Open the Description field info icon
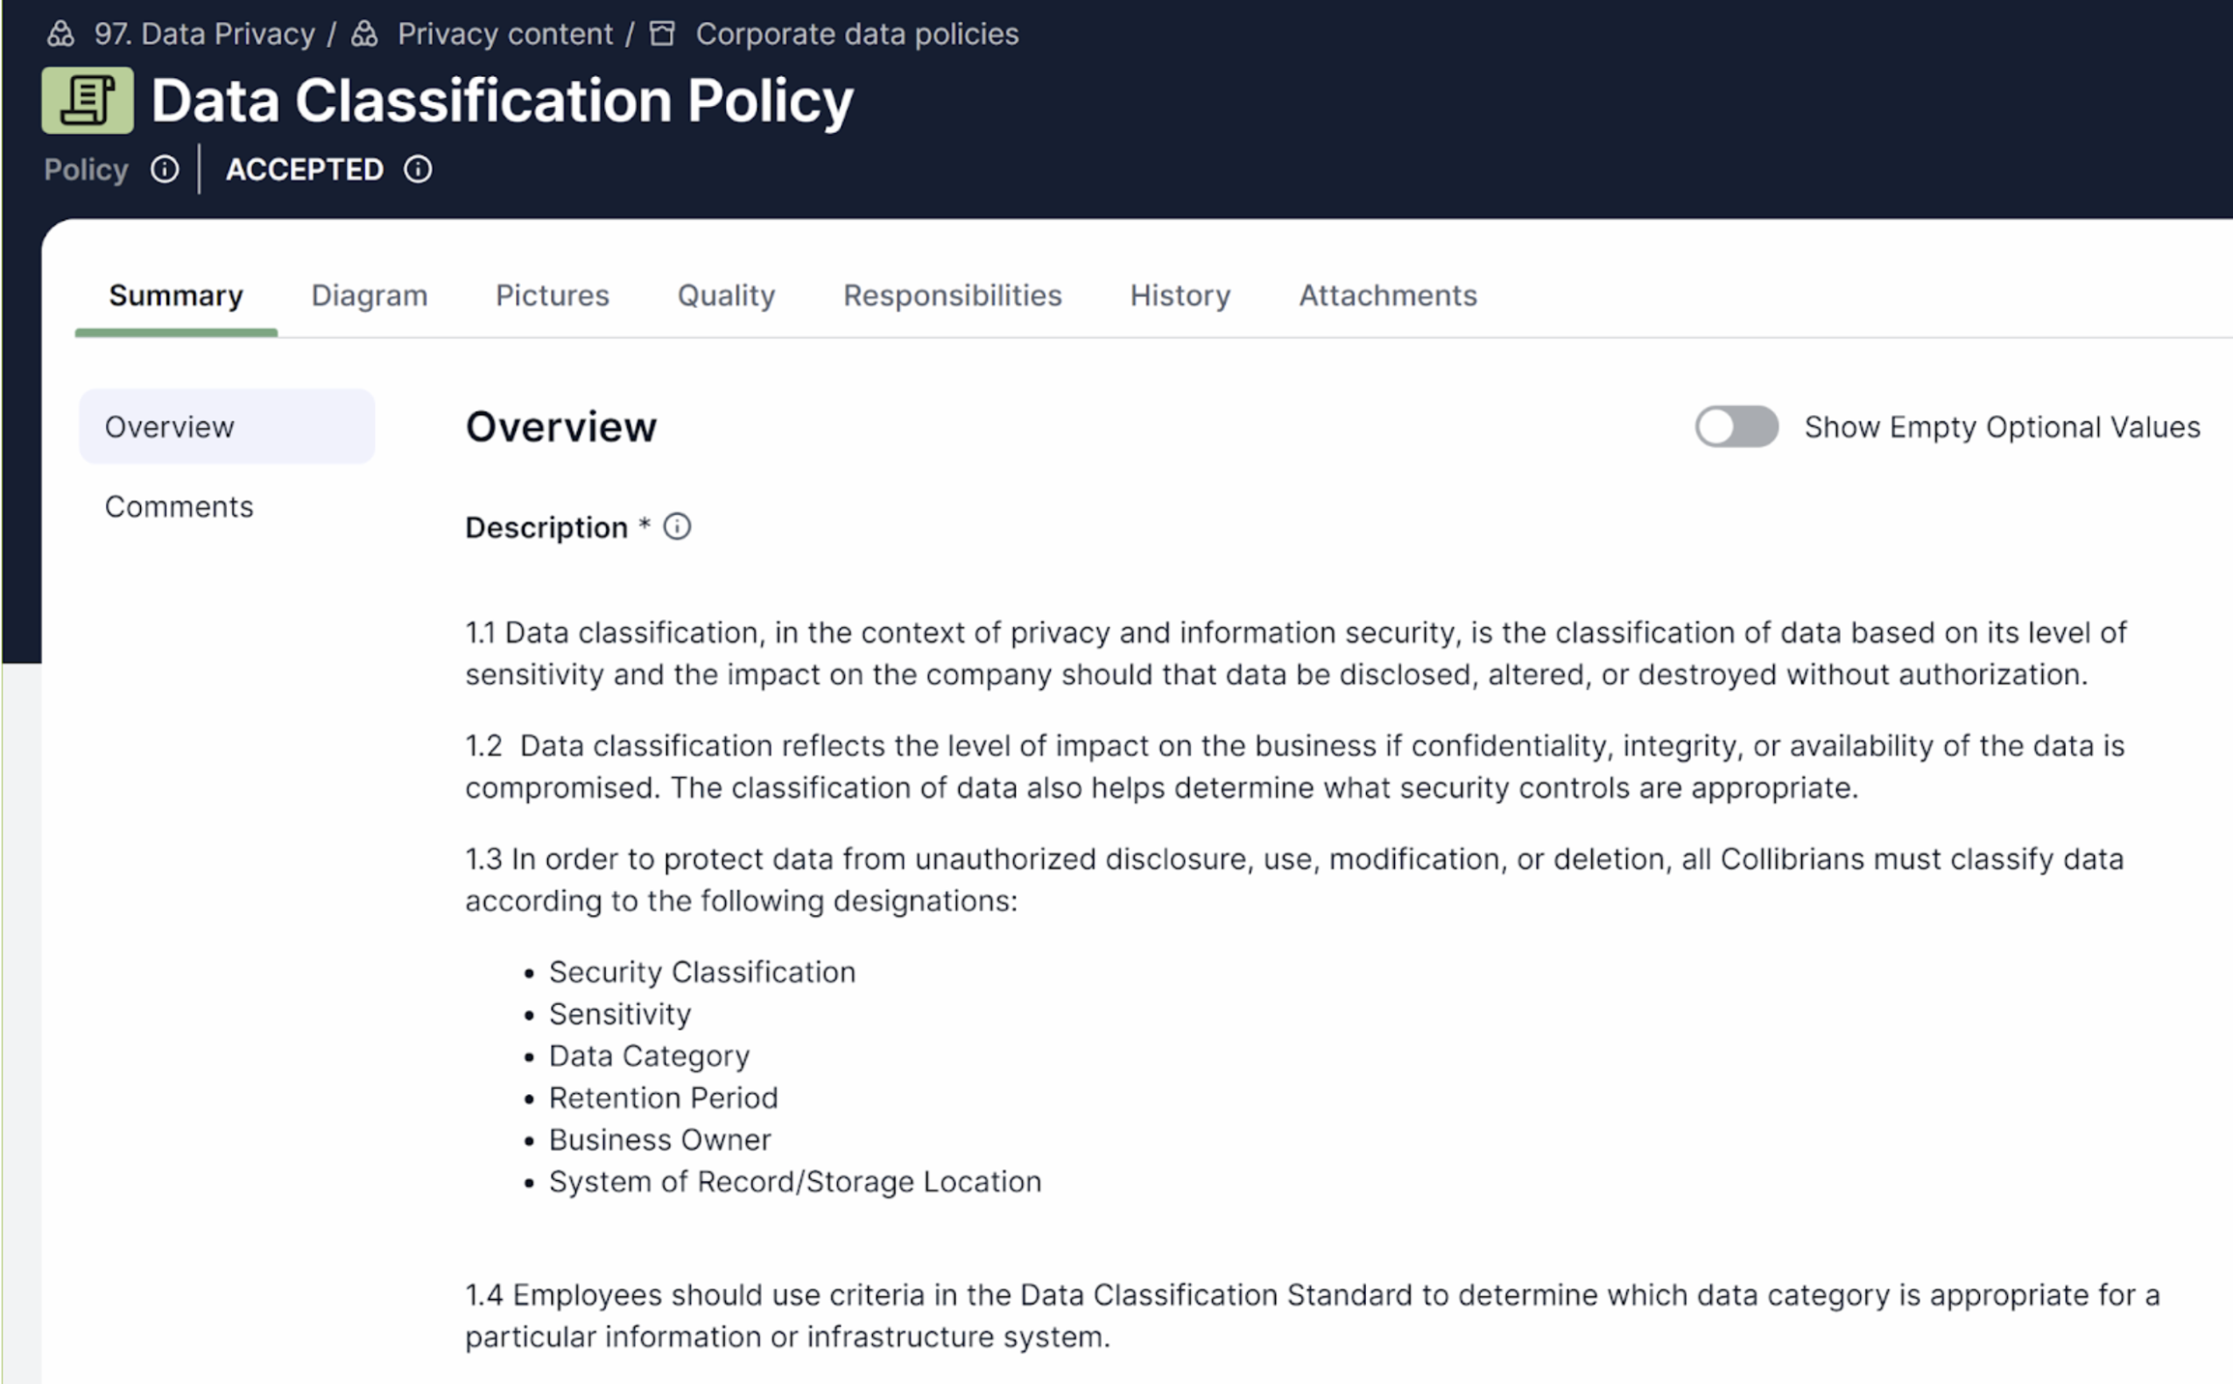The width and height of the screenshot is (2233, 1384). (x=677, y=526)
